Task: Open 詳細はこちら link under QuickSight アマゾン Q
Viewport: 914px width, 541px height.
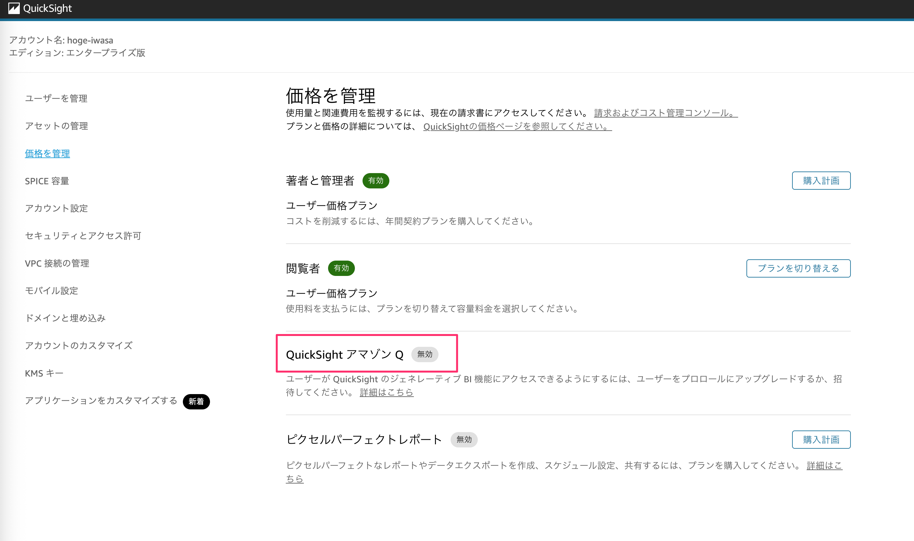Action: (x=386, y=392)
